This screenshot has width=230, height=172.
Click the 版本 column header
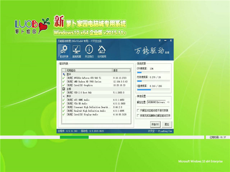coord(121,70)
